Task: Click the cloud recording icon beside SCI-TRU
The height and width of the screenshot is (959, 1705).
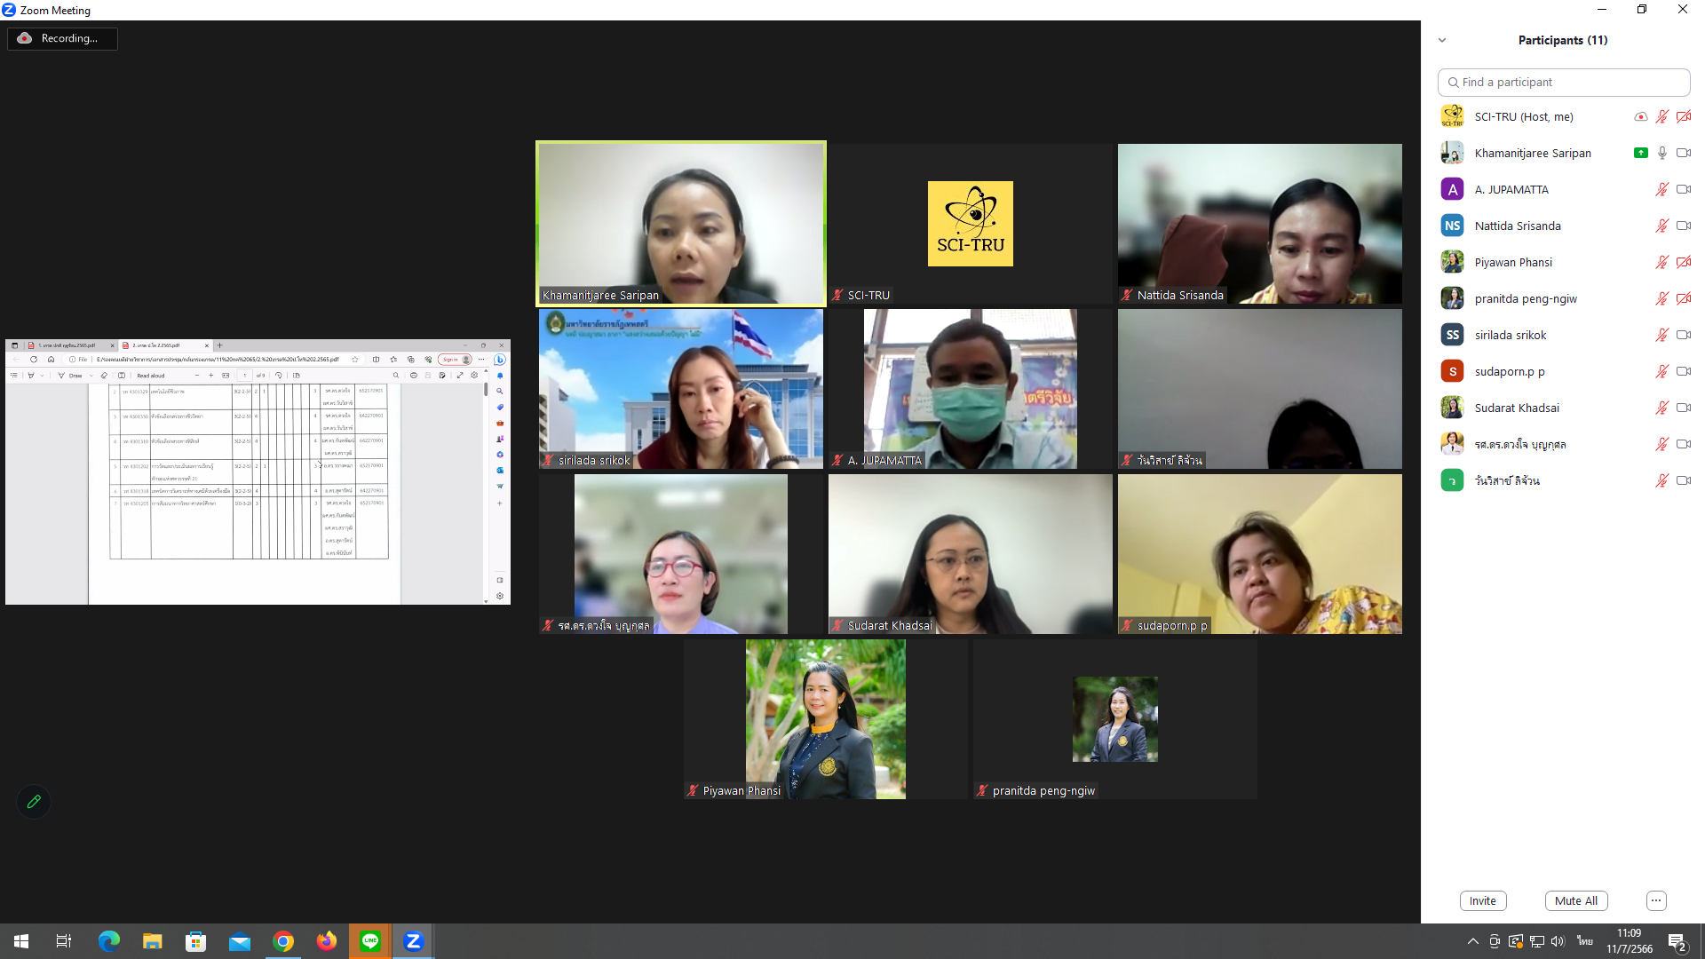Action: point(1641,116)
